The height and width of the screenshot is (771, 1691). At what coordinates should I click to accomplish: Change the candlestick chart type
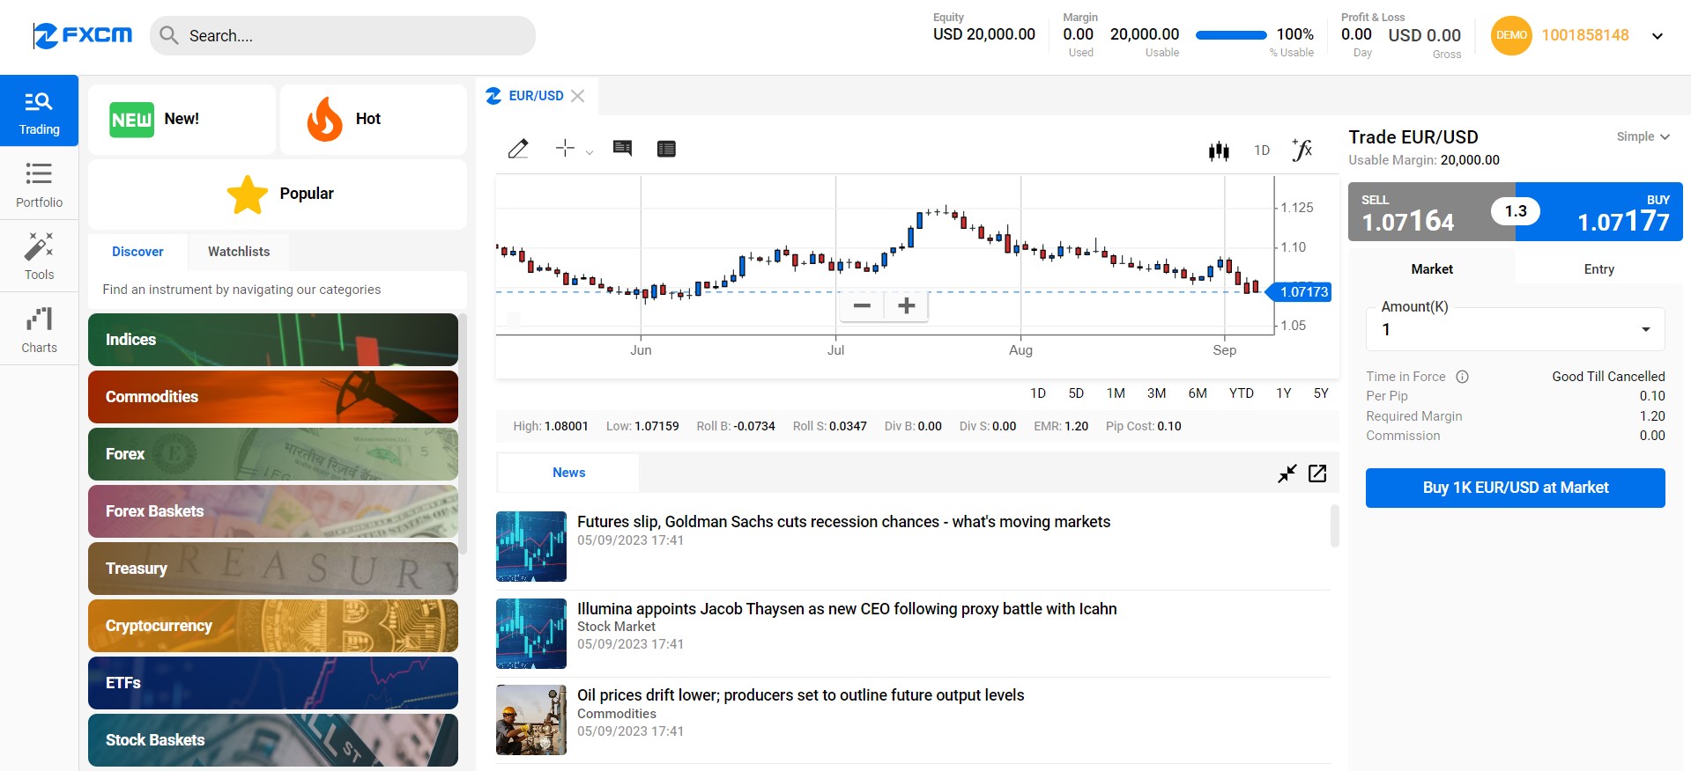tap(1219, 151)
